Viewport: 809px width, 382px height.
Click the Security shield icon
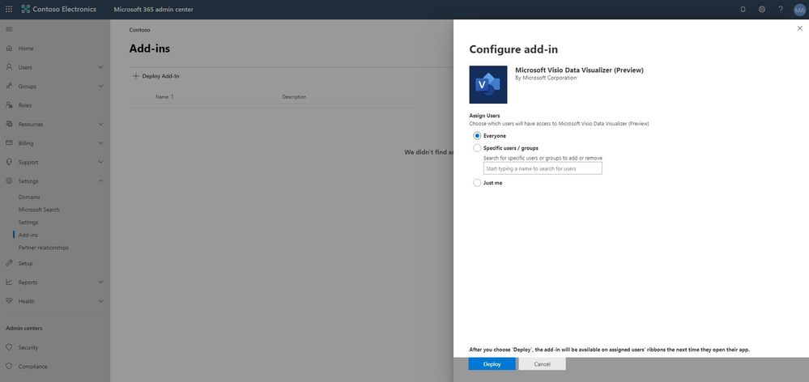(9, 347)
